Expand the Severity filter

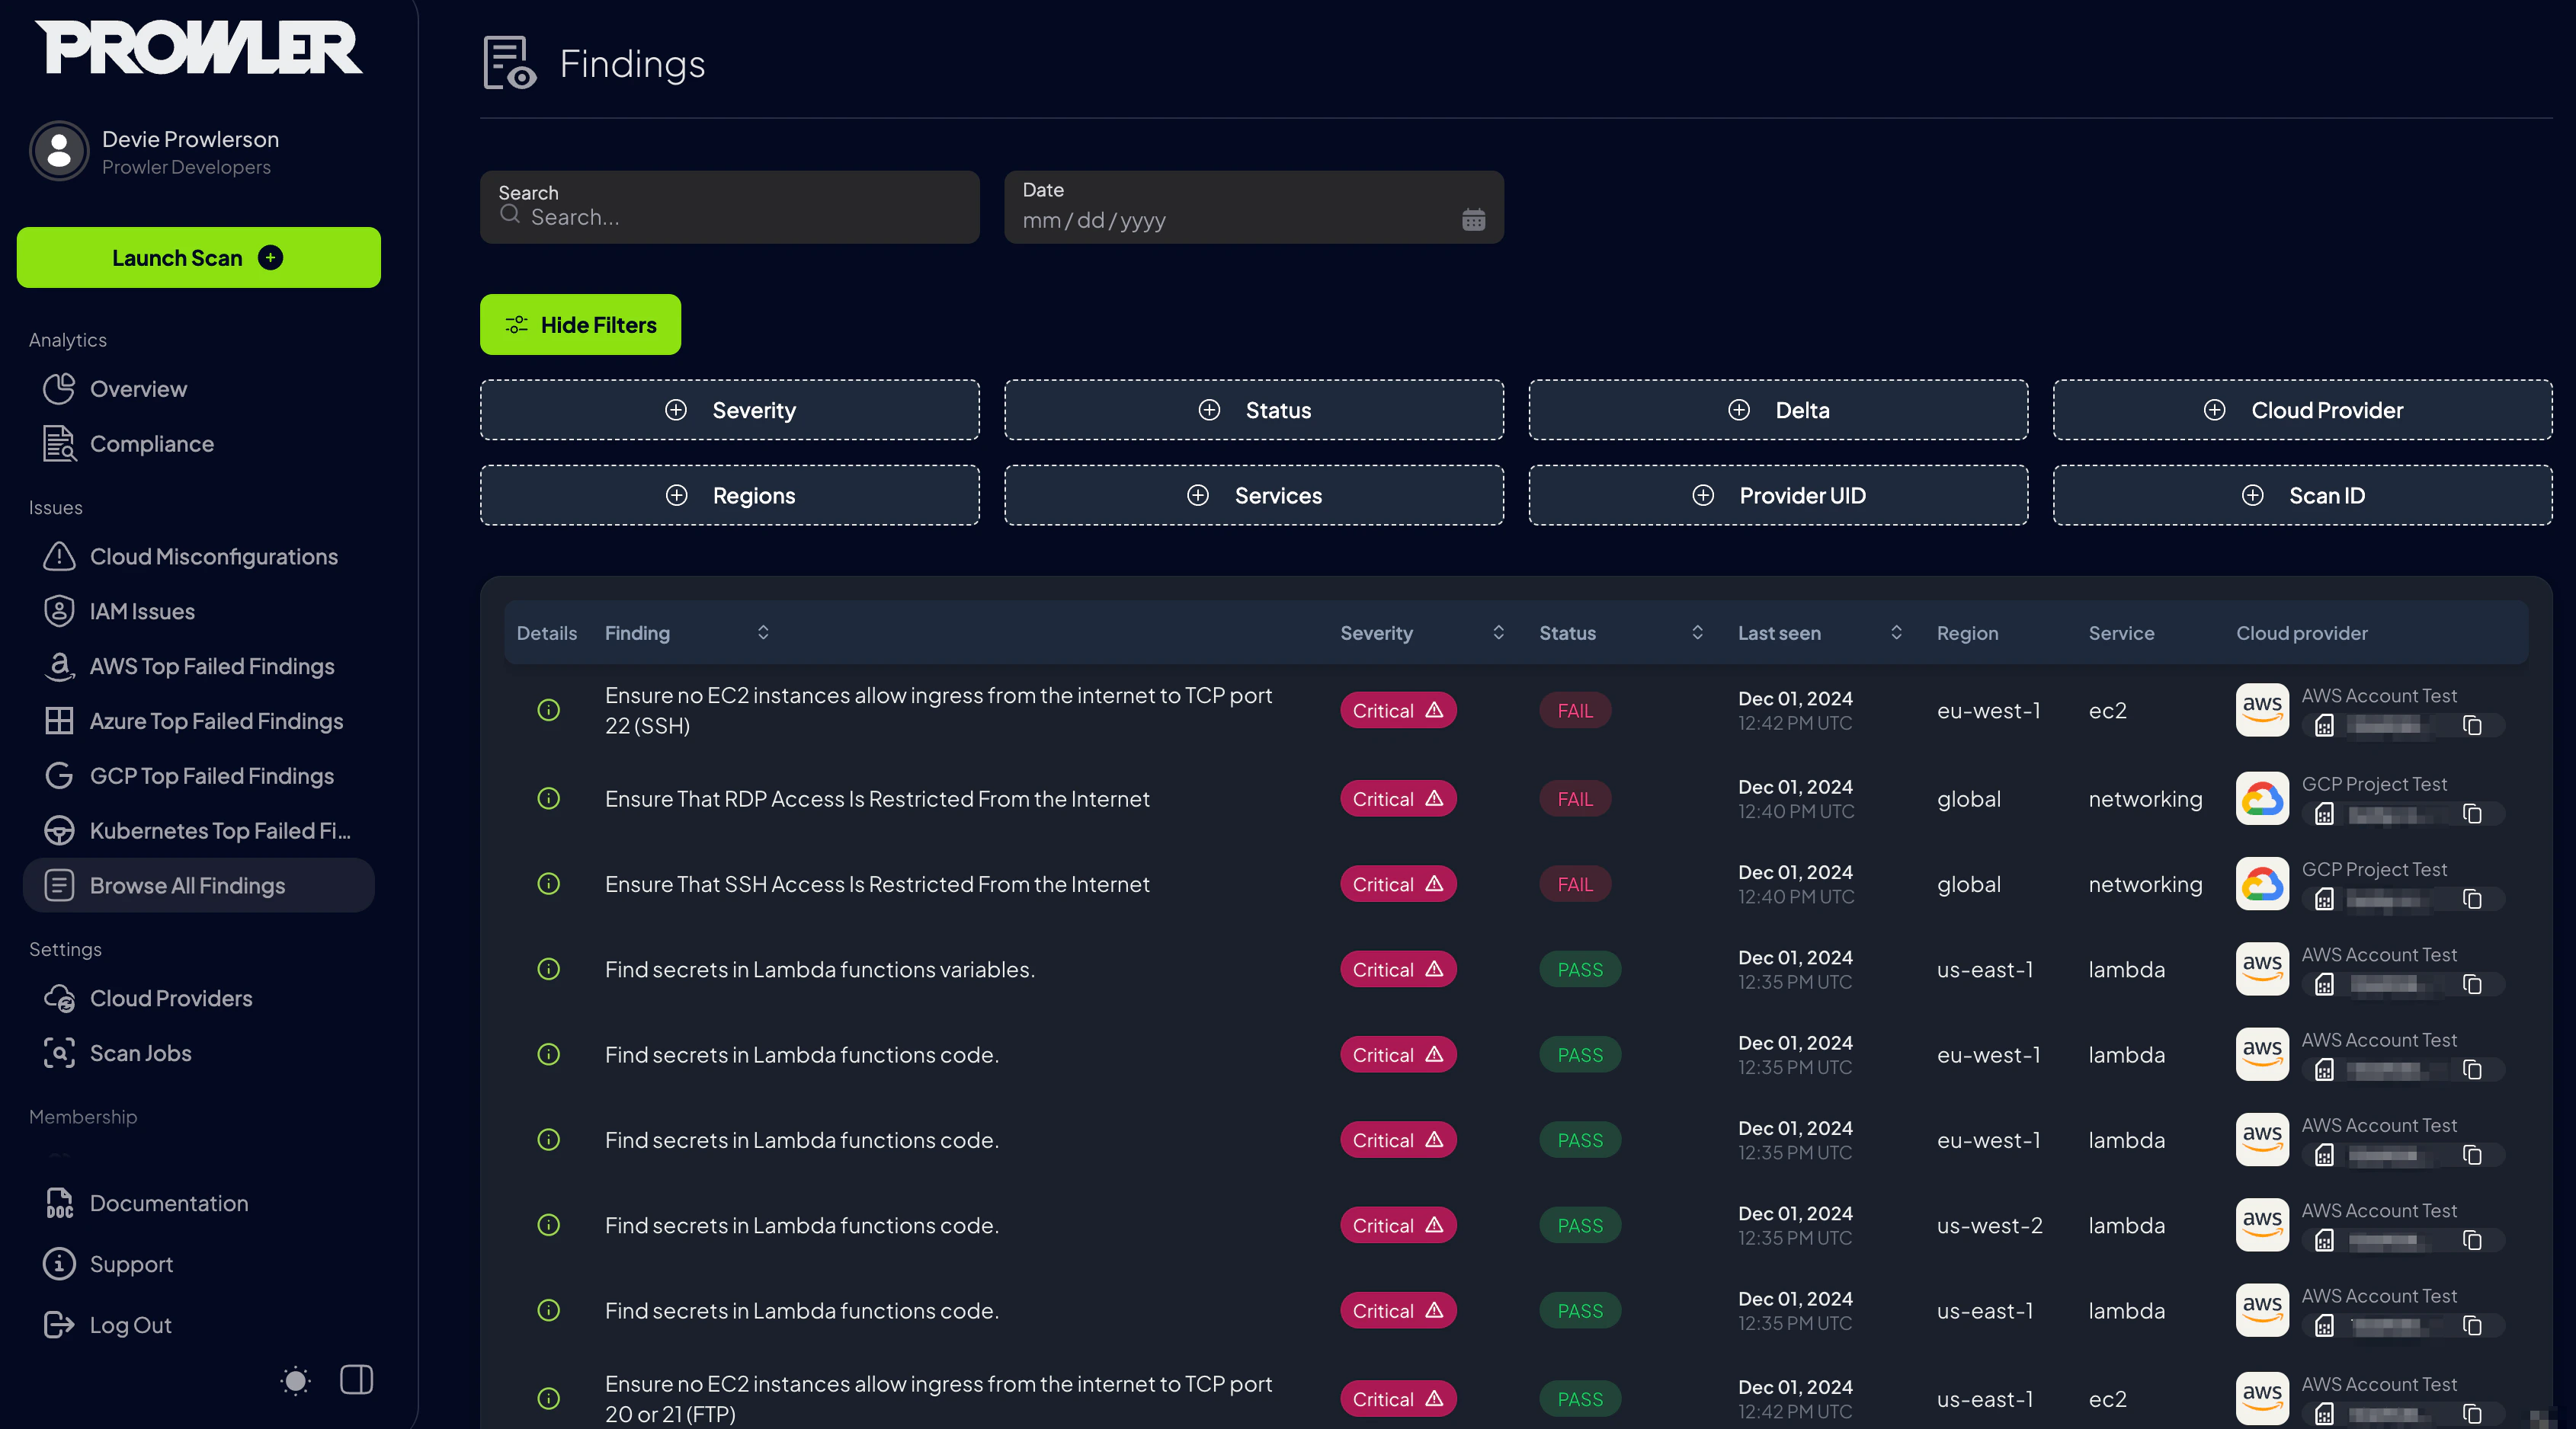729,410
